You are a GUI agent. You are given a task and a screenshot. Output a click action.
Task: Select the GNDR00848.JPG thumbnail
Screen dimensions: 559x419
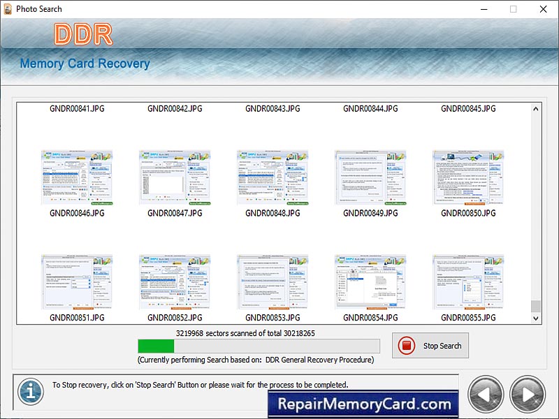pos(273,177)
